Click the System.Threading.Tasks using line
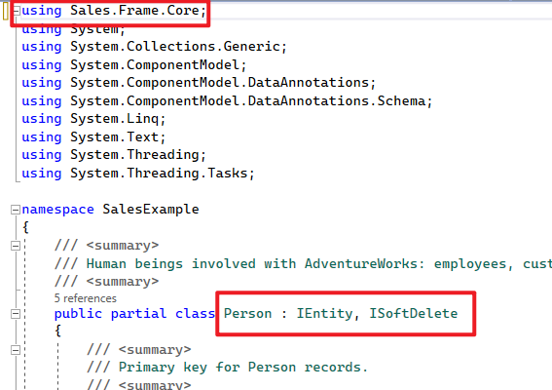The image size is (552, 390). coord(137,174)
